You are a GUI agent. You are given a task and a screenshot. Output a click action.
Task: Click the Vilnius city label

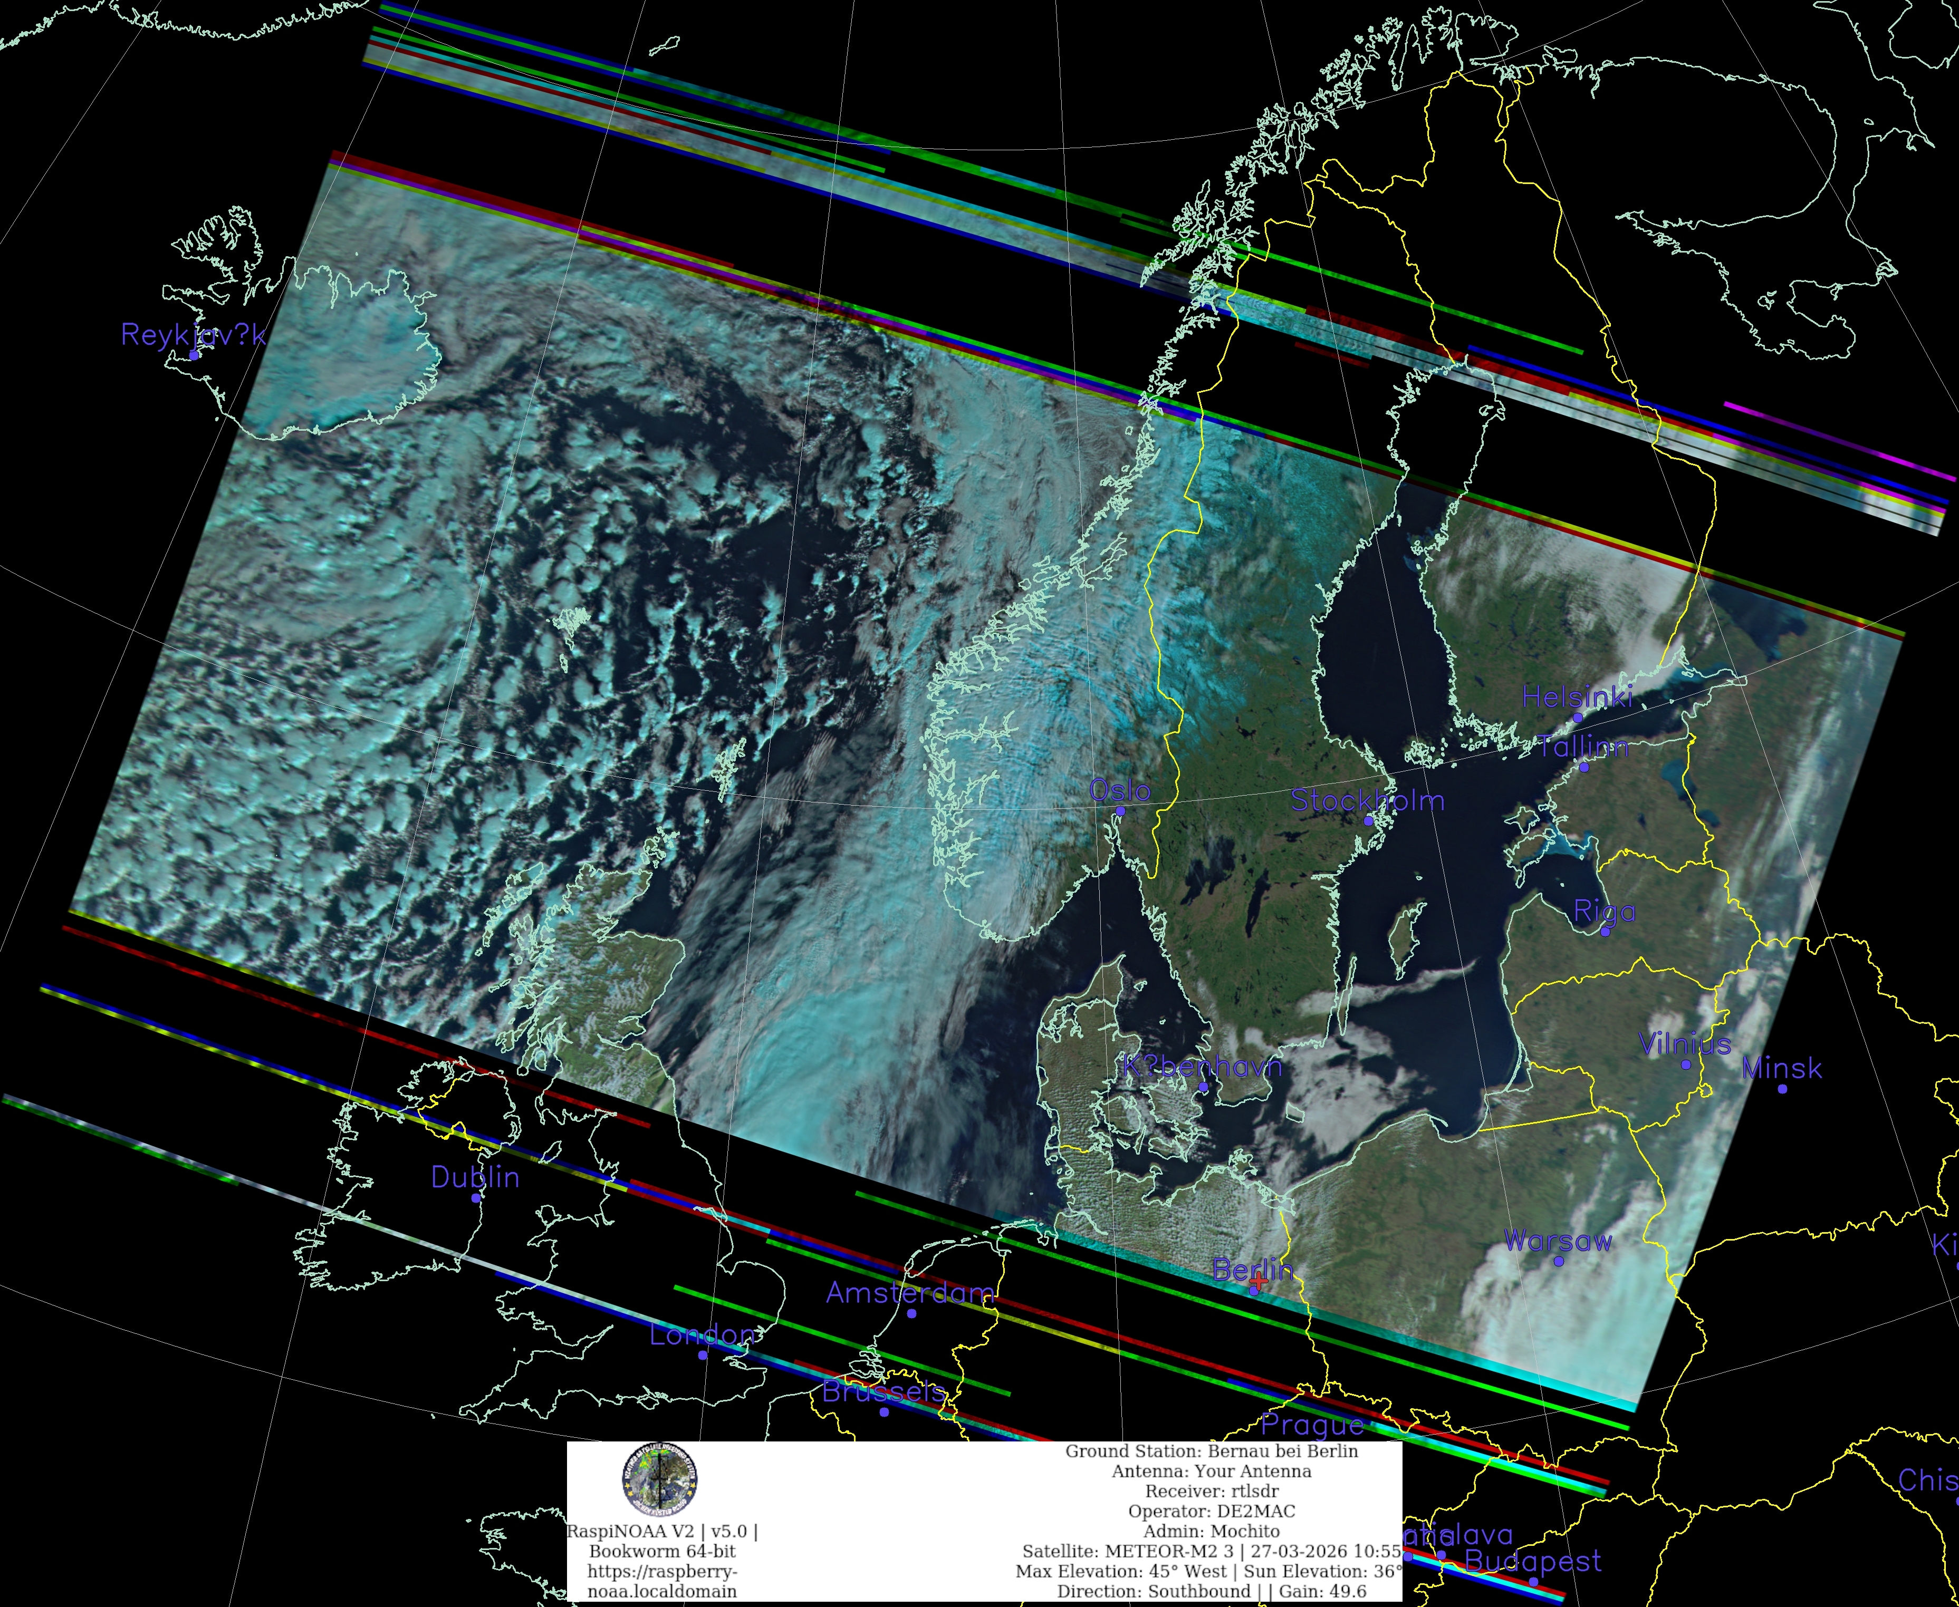click(x=1684, y=1044)
